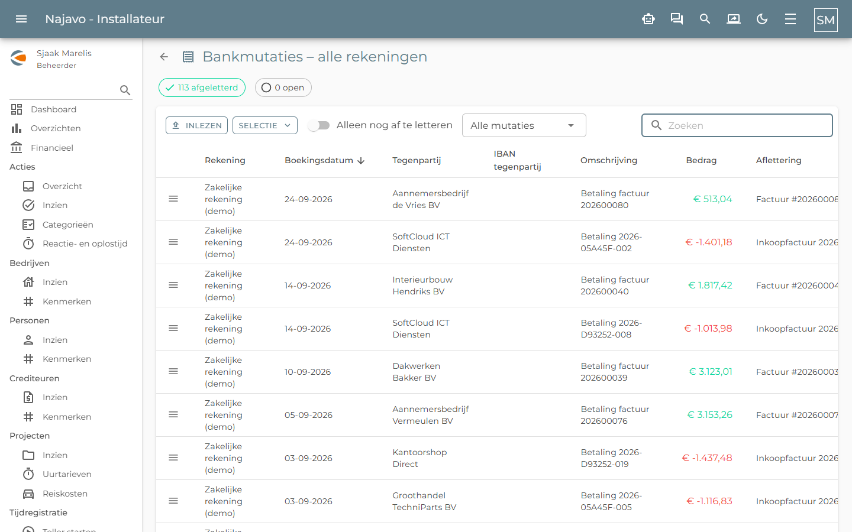Open row menu for Dakwerken Bakker BV
The width and height of the screenshot is (852, 532).
[173, 372]
